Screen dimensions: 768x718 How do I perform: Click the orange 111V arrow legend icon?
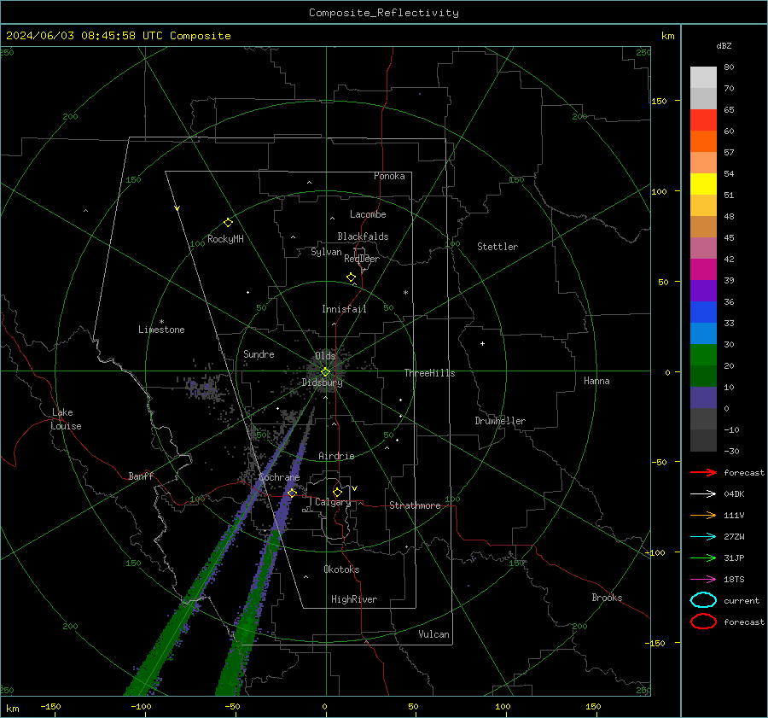703,515
